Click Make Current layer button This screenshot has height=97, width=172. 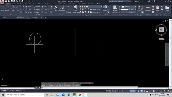[95, 9]
